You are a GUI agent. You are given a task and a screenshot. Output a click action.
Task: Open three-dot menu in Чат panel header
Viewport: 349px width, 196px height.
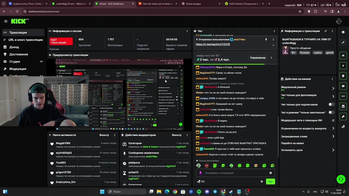click(274, 31)
